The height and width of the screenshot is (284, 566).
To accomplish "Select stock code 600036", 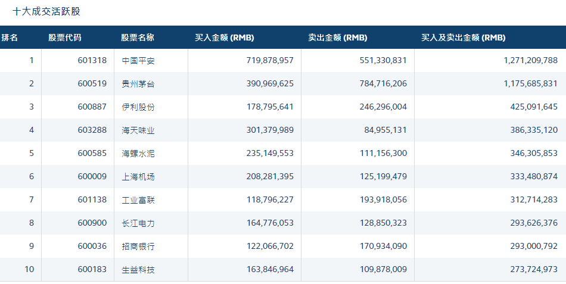I will (x=92, y=246).
